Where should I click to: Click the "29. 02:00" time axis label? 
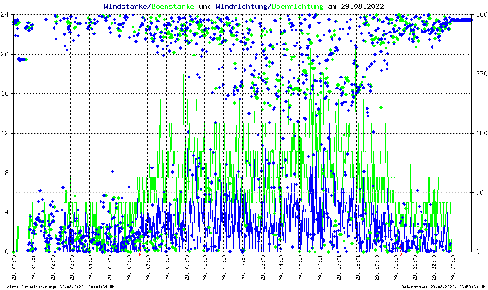52,268
